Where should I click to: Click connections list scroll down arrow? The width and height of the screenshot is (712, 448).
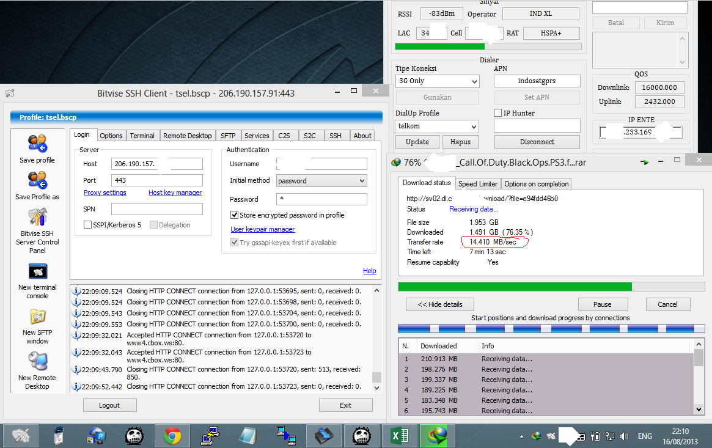(x=699, y=409)
